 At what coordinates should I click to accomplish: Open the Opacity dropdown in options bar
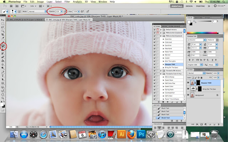(x=62, y=11)
